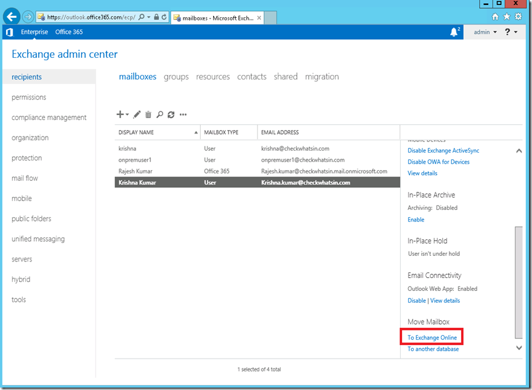The width and height of the screenshot is (532, 390).
Task: Open the resources tab
Action: pos(212,76)
